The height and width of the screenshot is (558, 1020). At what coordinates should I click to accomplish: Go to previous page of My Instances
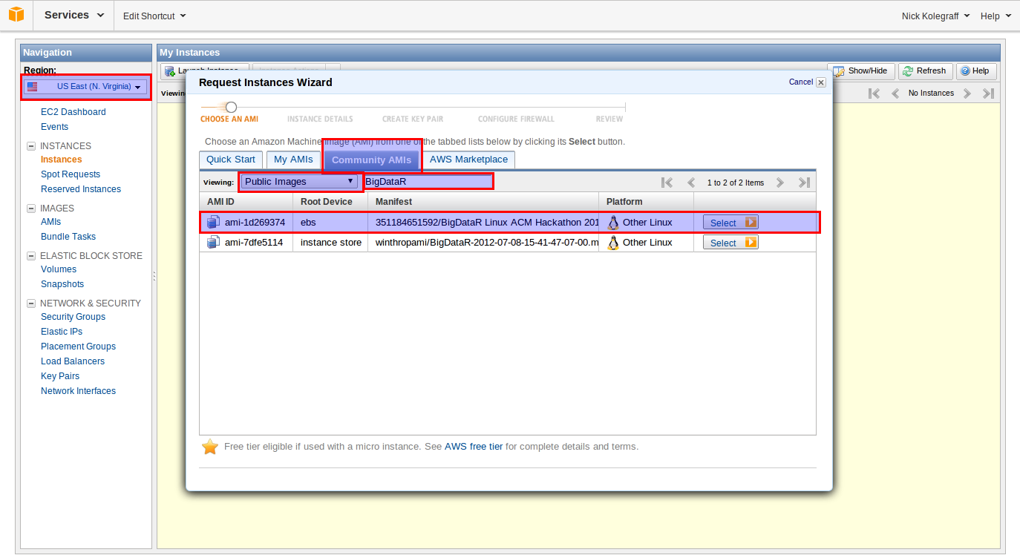895,93
